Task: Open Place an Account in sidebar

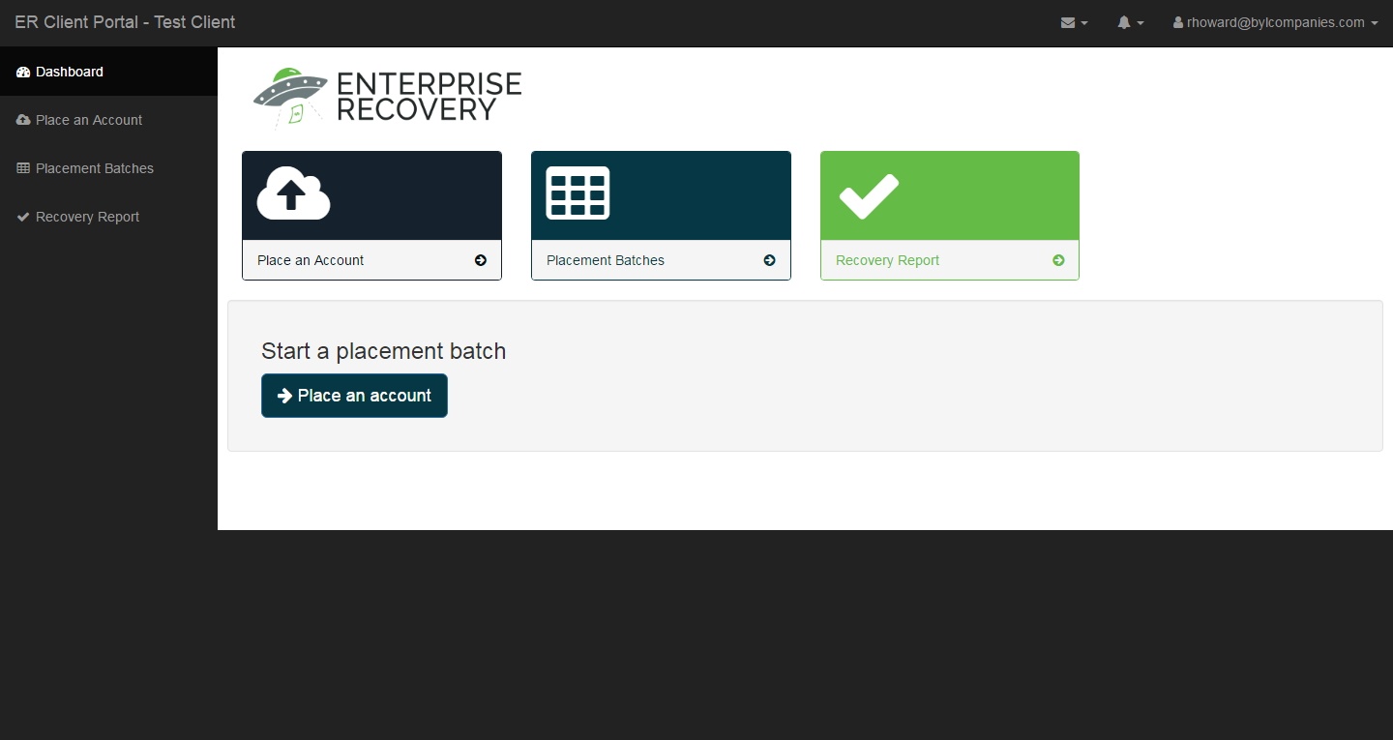Action: [108, 120]
